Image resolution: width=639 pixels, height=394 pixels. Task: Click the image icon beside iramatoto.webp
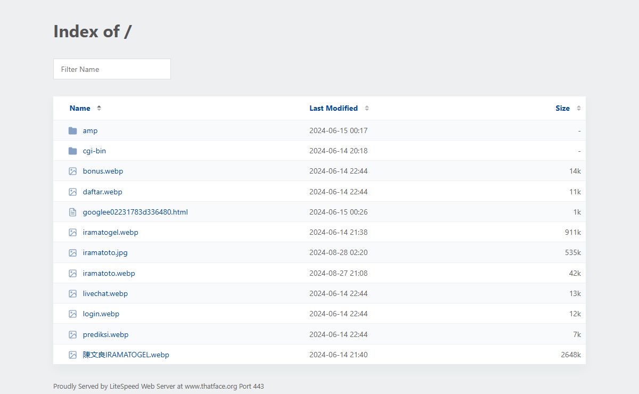[x=73, y=273]
